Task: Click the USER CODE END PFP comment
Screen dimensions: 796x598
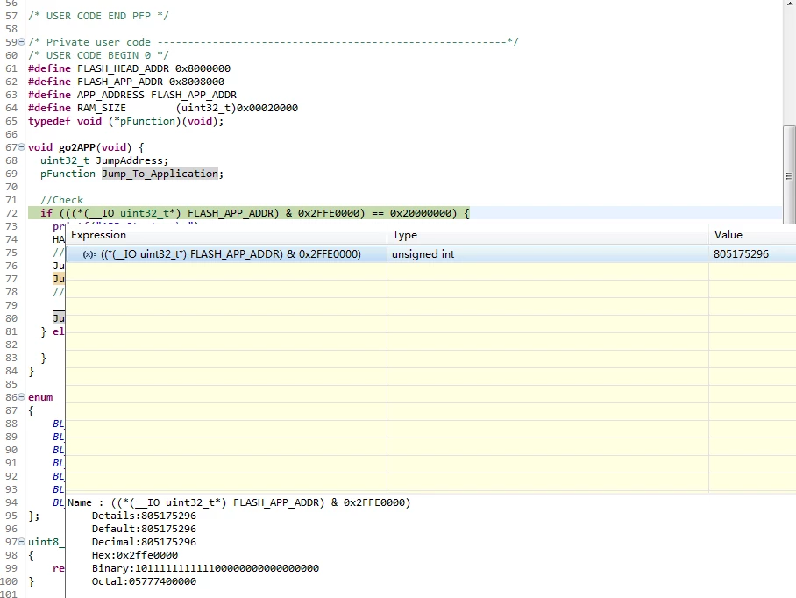Action: (x=98, y=16)
